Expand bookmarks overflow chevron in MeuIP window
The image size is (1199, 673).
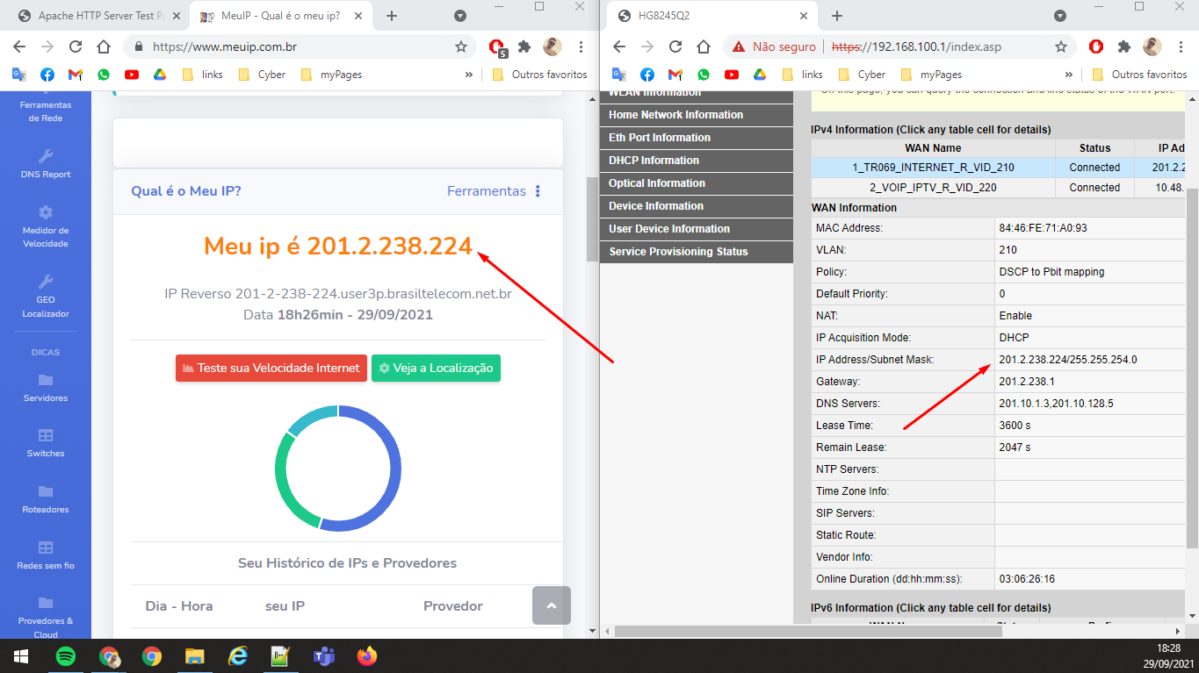468,75
